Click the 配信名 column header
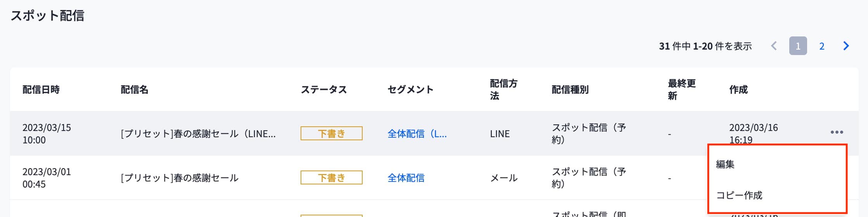868x217 pixels. (x=134, y=90)
